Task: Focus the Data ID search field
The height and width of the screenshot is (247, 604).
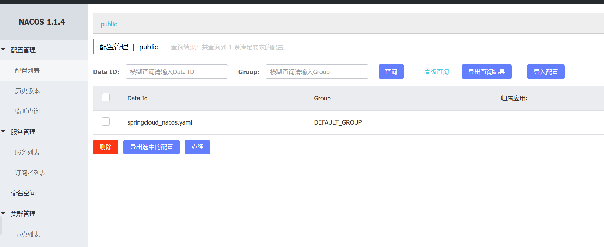Action: click(x=177, y=72)
